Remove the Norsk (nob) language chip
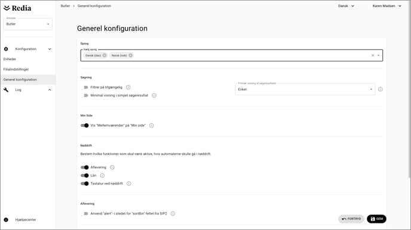The image size is (411, 230). 130,55
